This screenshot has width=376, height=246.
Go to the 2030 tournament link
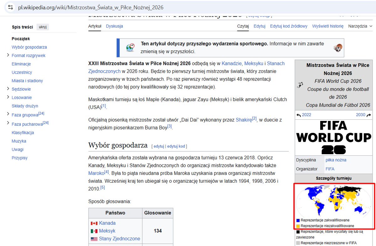pyautogui.click(x=361, y=115)
